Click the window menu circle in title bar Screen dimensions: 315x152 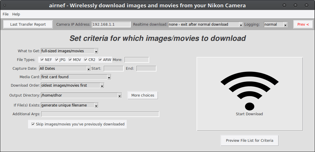(5, 5)
